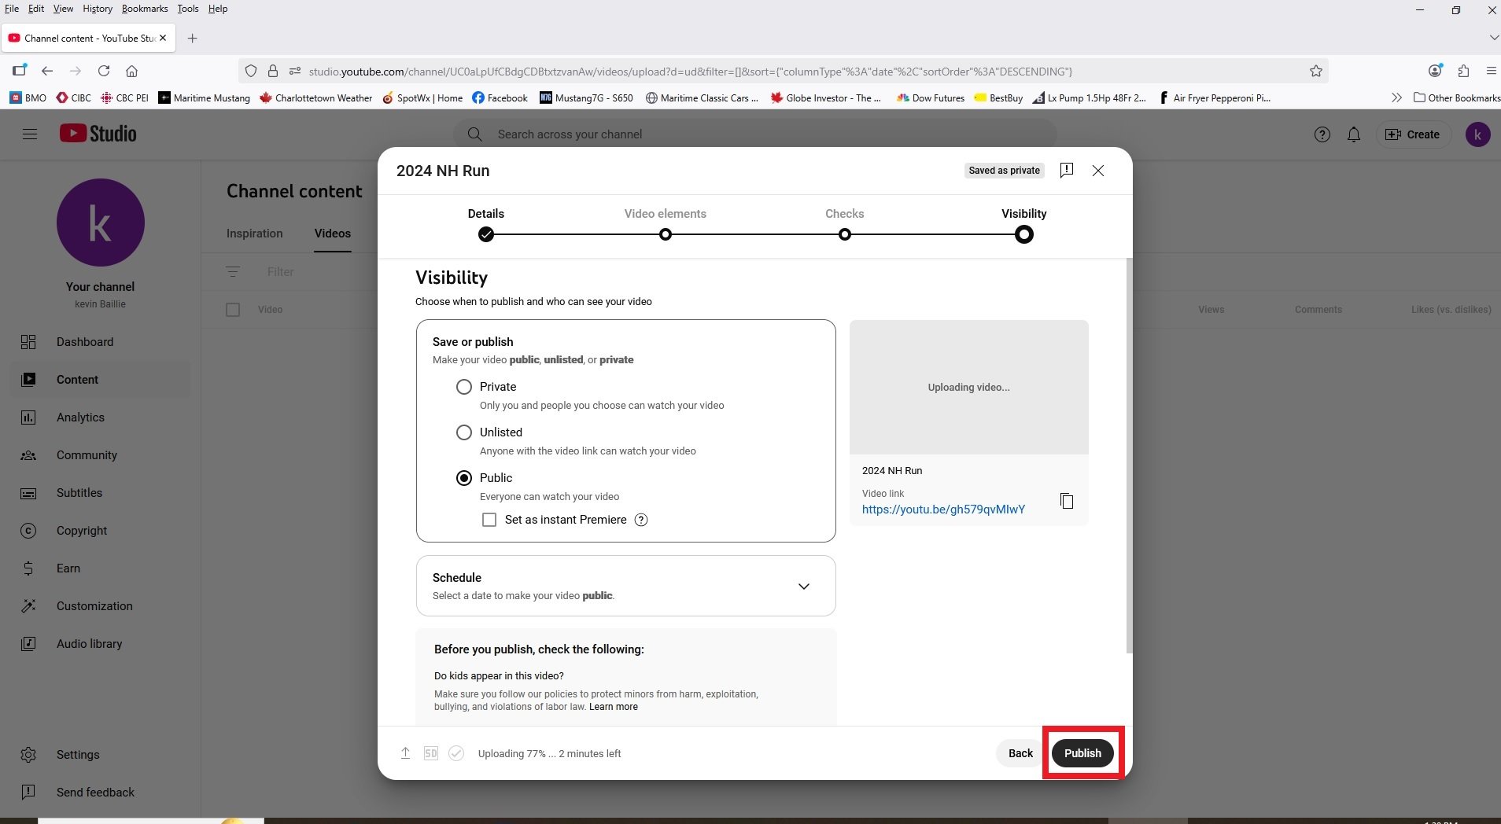This screenshot has height=824, width=1501.
Task: Open the list all tabs dropdown
Action: (x=1492, y=38)
